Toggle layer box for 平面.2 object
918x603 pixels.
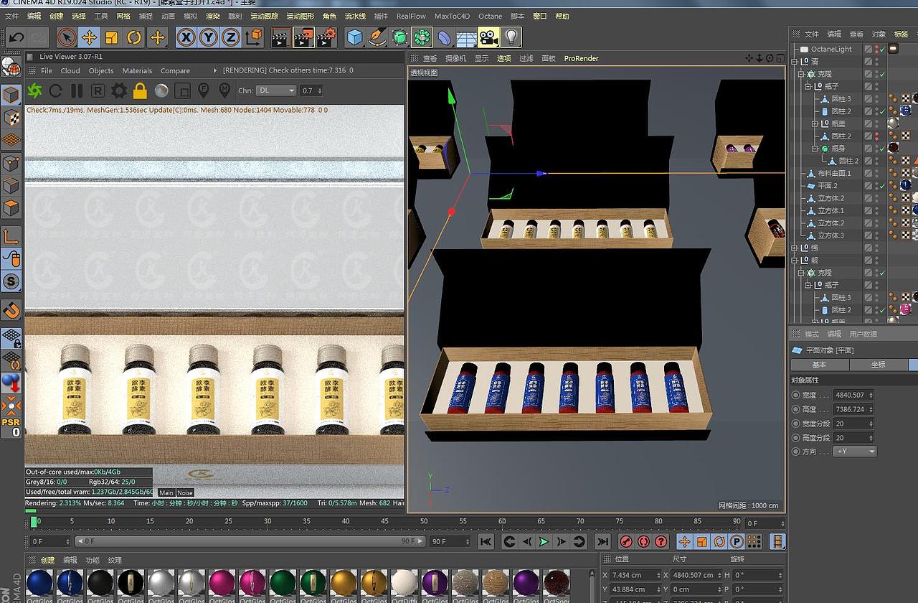[868, 186]
